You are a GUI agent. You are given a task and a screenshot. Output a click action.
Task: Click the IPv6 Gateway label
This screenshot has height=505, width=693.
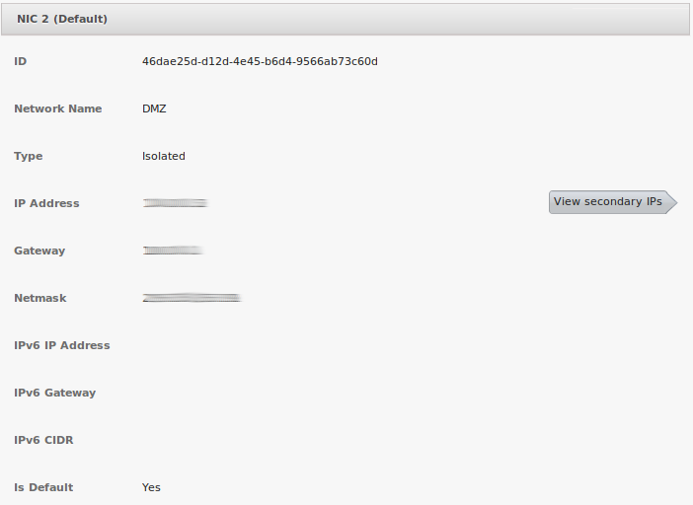55,393
